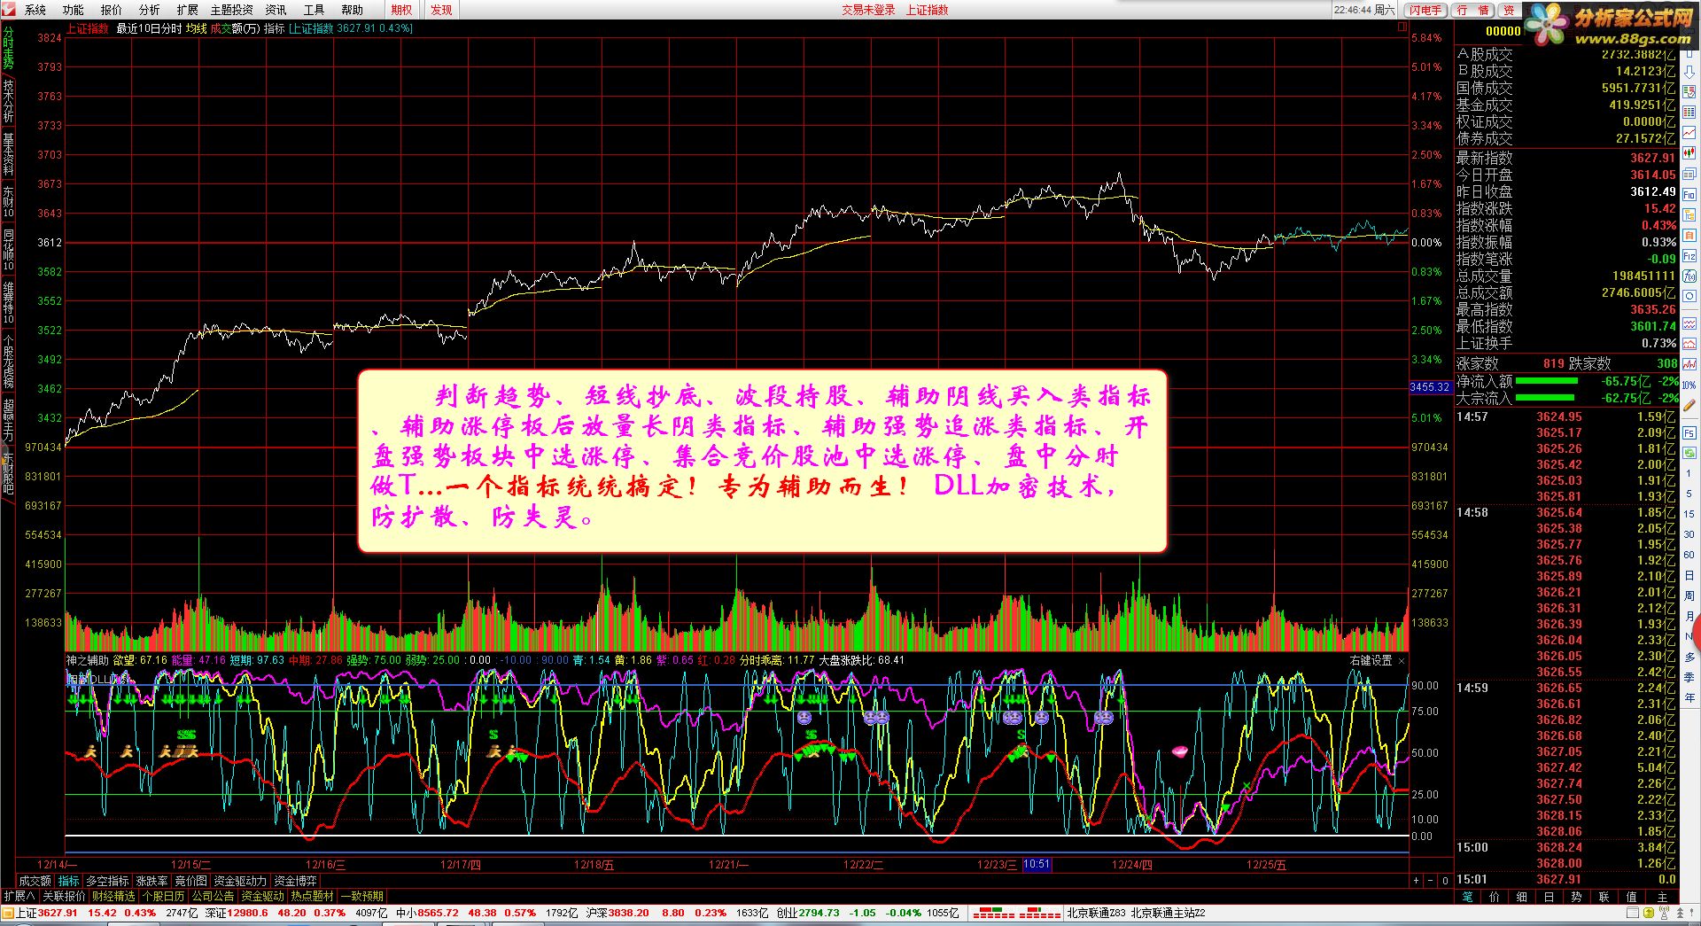
Task: Open the 分析 menu
Action: tap(150, 10)
